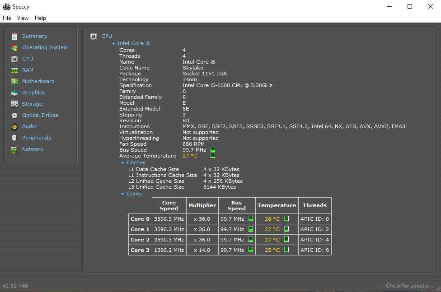Click the Core 3 row header
The image size is (441, 292).
pos(140,250)
